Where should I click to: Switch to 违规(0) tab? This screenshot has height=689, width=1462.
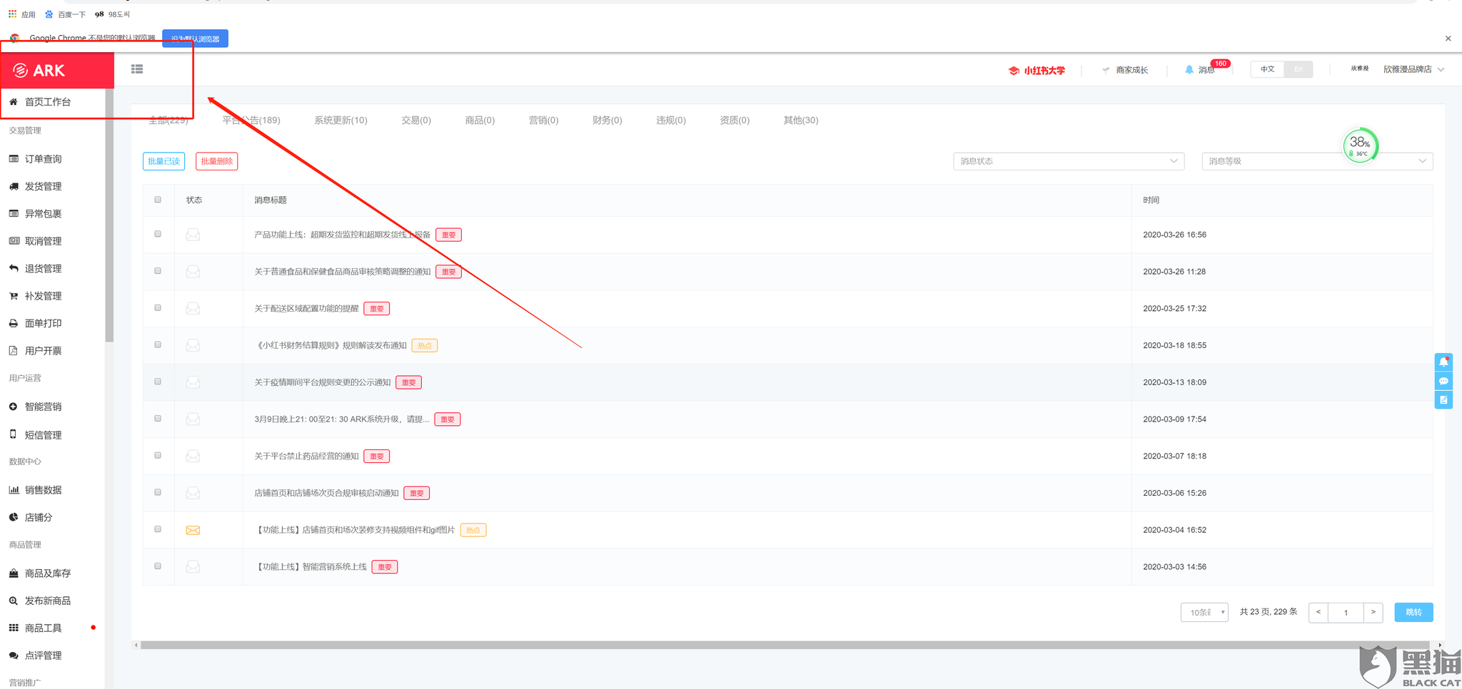click(671, 120)
